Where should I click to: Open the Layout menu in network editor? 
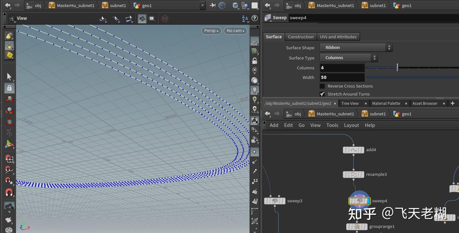(351, 125)
